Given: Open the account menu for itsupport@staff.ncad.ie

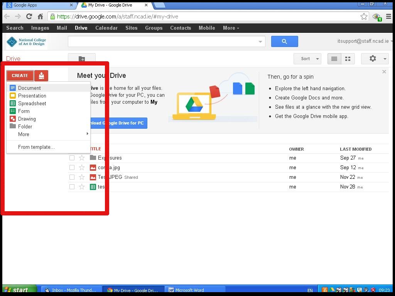Looking at the screenshot, I should pyautogui.click(x=365, y=41).
